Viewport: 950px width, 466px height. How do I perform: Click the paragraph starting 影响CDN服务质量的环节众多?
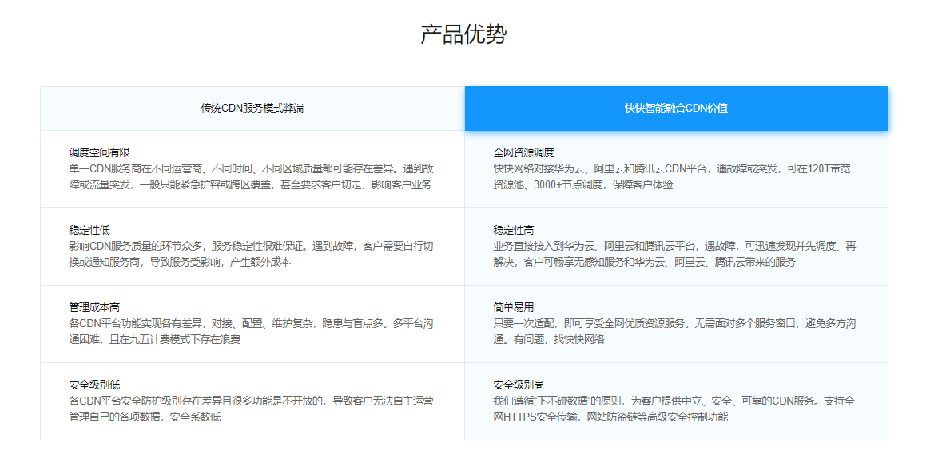pos(251,254)
